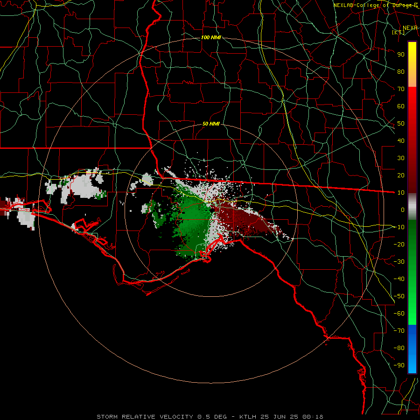The height and width of the screenshot is (420, 420).
Task: Click the "60" value on the velocity scale
Action: click(x=401, y=106)
